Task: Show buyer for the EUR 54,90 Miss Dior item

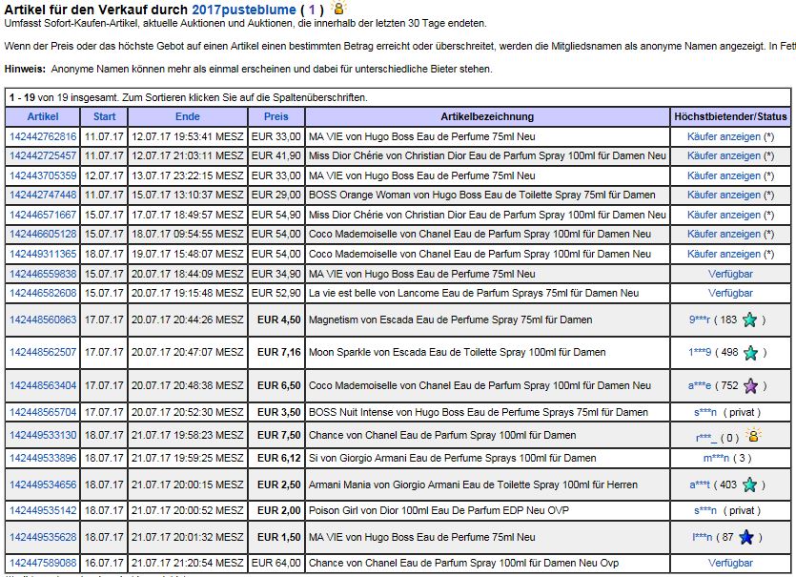Action: point(724,215)
